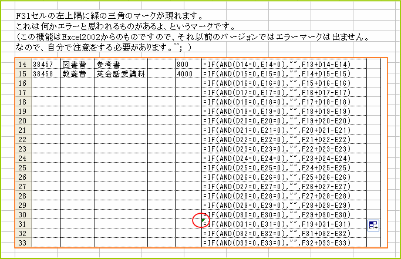This screenshot has width=401, height=259.
Task: Click cell containing 38457
Action: pos(46,64)
